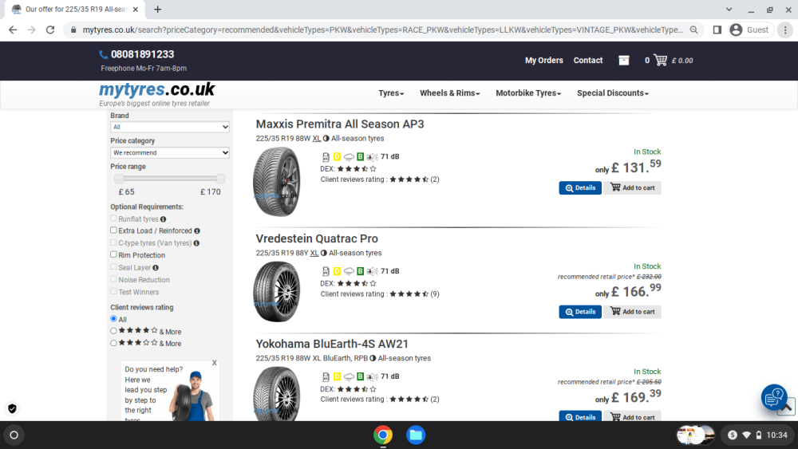Select the 'All' client reviews radio button

(x=113, y=319)
